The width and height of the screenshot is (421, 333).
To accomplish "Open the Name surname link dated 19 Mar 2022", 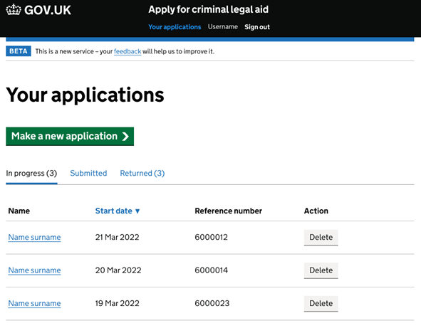I will coord(34,303).
